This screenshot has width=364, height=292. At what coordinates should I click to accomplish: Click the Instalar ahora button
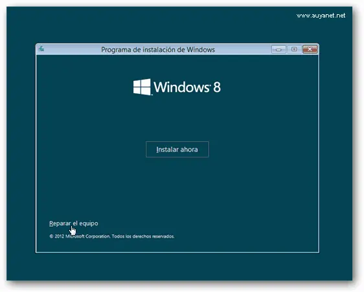pos(177,150)
